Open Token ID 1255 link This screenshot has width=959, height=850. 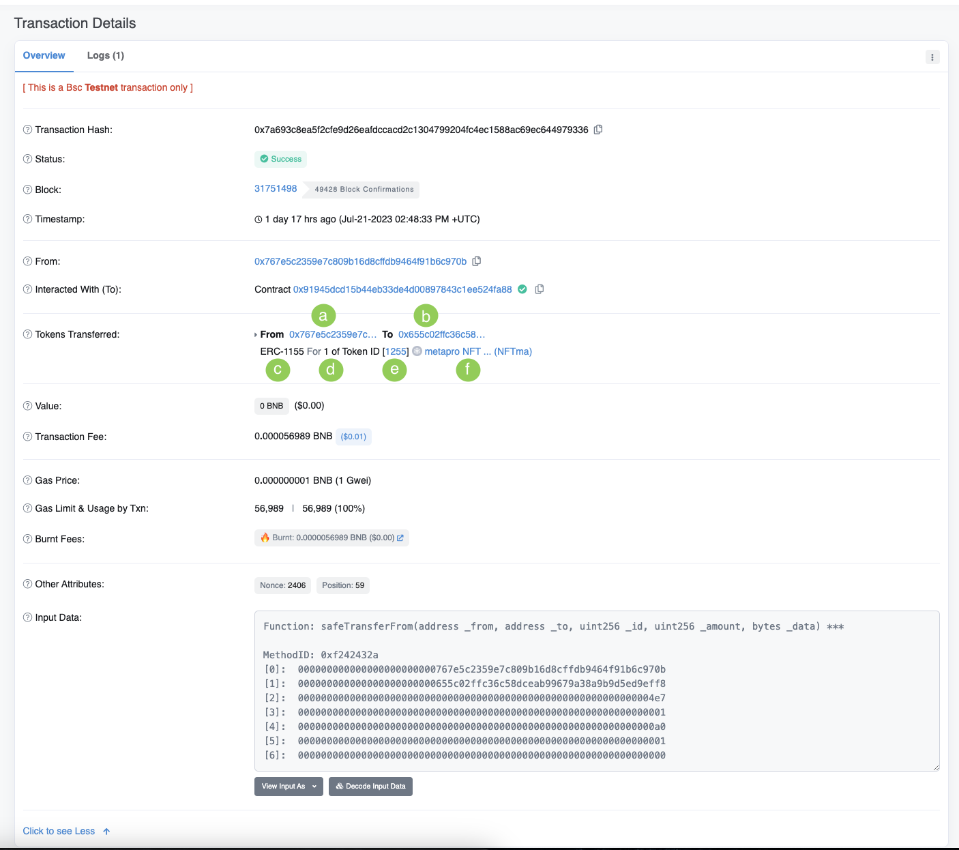pos(396,351)
